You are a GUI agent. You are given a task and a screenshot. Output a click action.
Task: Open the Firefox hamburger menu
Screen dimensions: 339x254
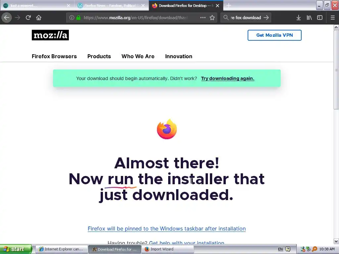tap(333, 18)
